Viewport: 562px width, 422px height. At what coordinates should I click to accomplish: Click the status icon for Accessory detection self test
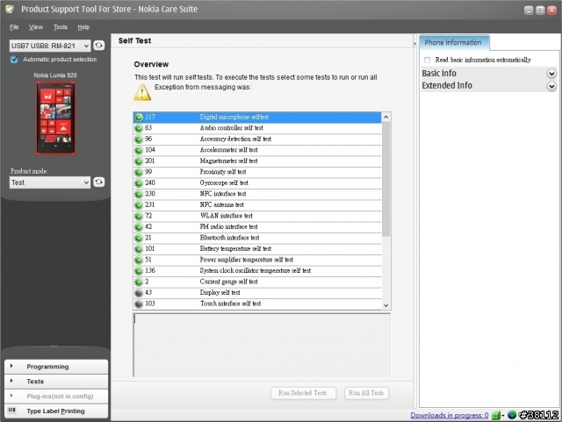(139, 139)
